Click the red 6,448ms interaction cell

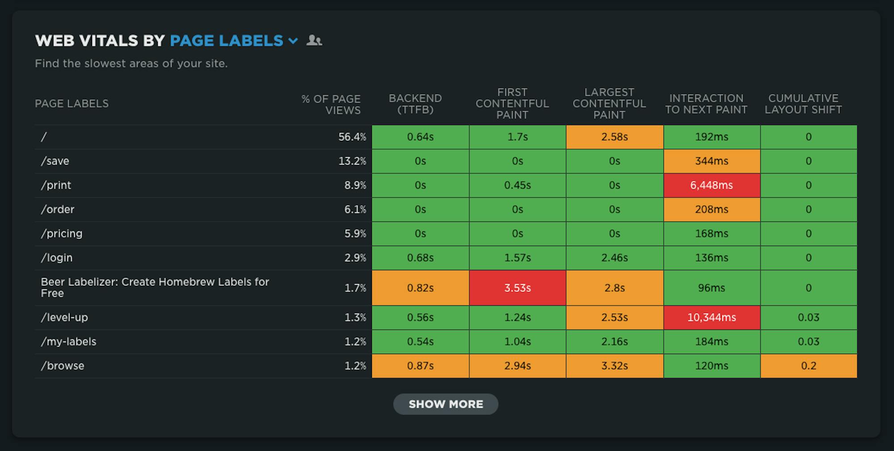point(712,185)
